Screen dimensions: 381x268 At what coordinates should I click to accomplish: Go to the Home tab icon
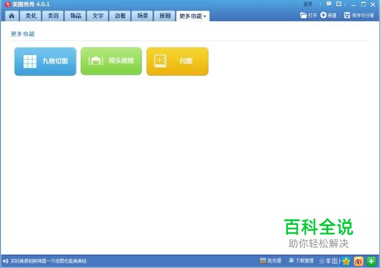click(12, 16)
